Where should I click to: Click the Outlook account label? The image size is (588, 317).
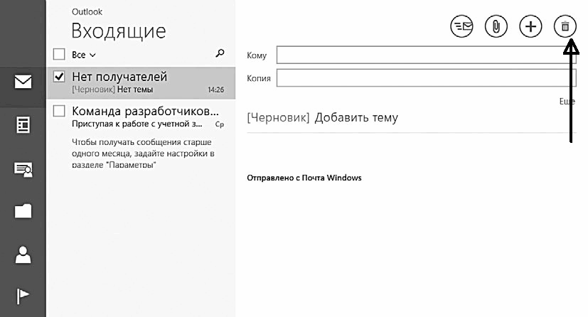[x=87, y=12]
